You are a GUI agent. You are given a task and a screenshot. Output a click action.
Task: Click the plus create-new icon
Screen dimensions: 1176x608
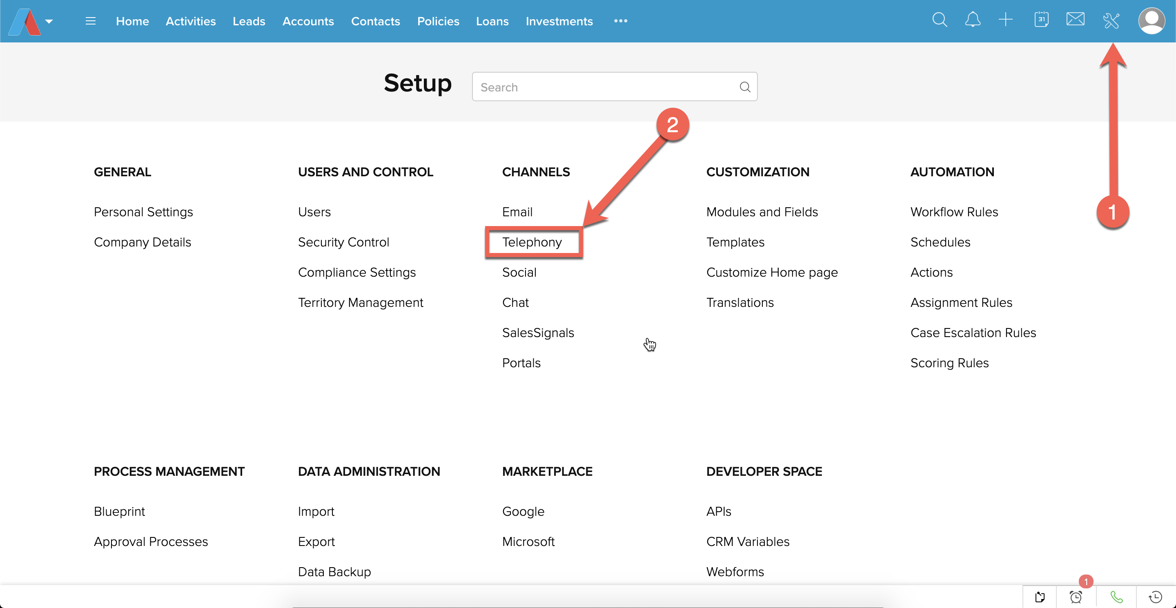pos(1006,20)
